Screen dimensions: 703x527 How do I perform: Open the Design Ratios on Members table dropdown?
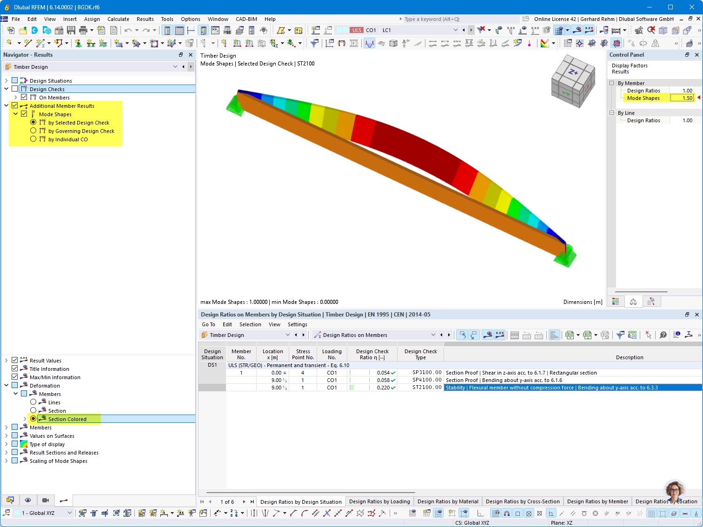[x=433, y=335]
